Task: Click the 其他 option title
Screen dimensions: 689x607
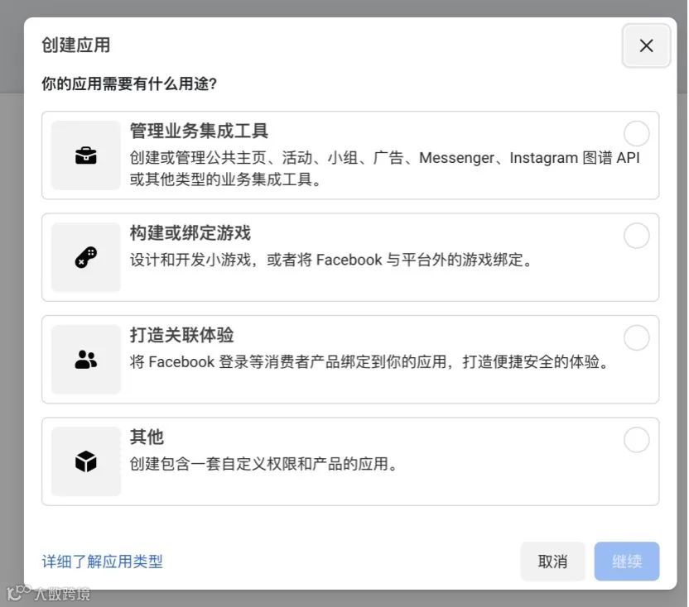Action: (x=147, y=437)
